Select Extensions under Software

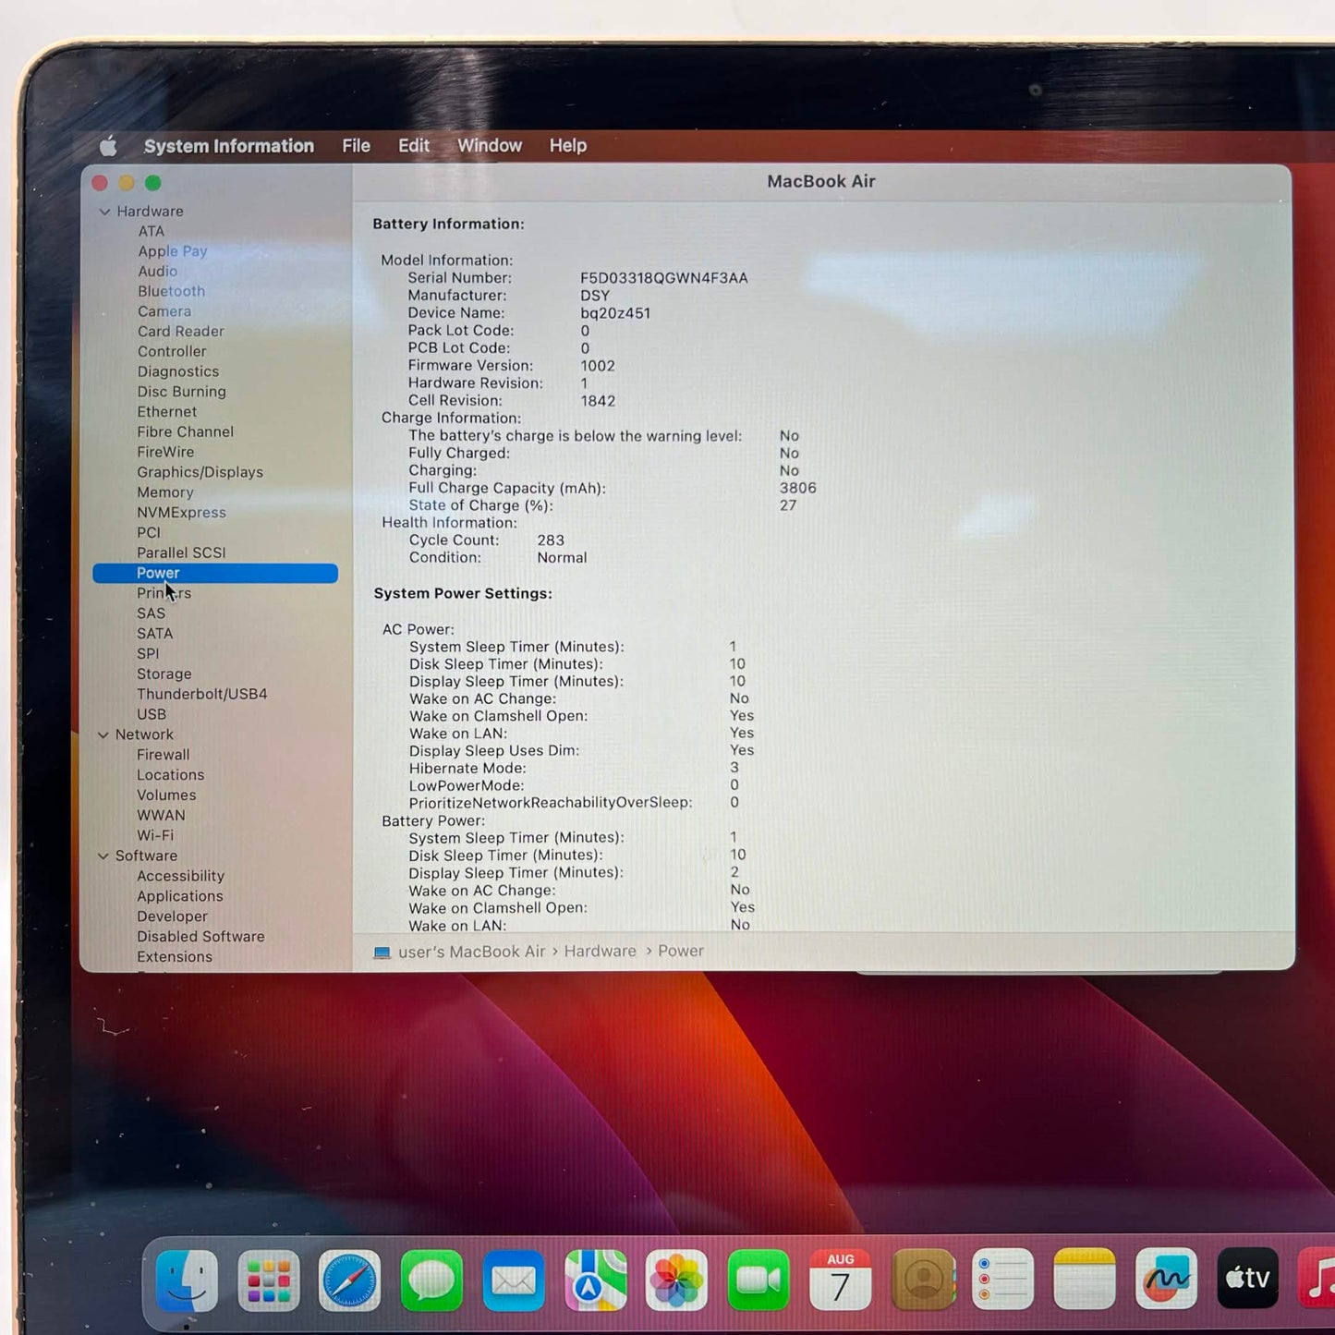pyautogui.click(x=175, y=958)
